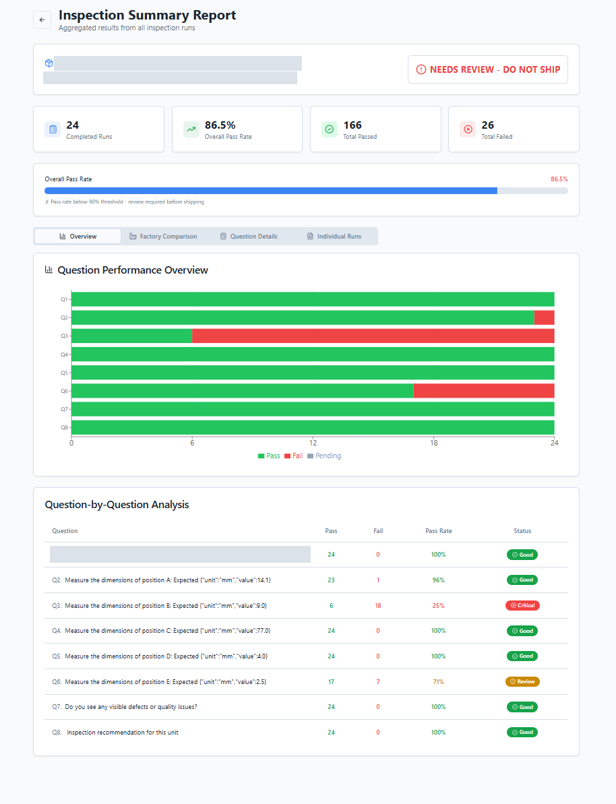
Task: Click the back arrow button
Action: (42, 20)
